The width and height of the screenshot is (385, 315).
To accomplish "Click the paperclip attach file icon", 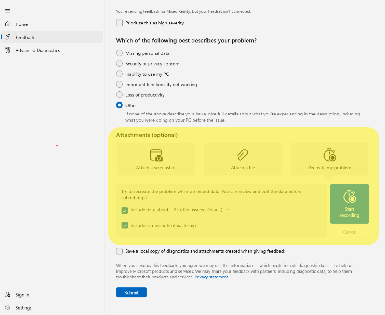I will coord(243,155).
